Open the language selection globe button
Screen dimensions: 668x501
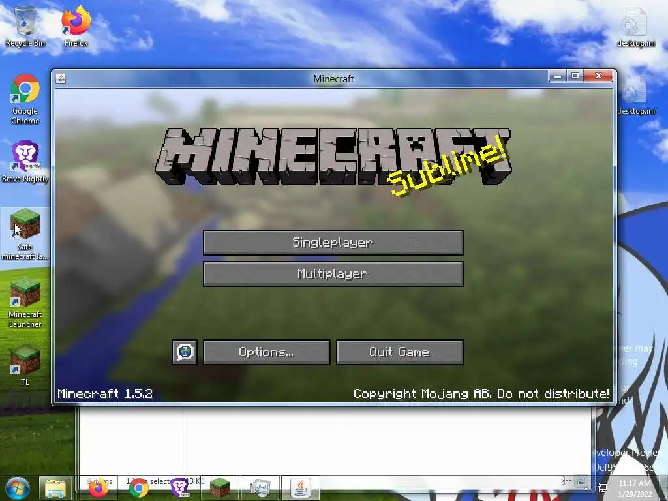(185, 352)
